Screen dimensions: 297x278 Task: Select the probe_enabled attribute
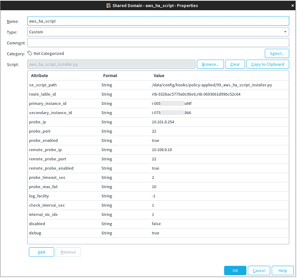158,141
